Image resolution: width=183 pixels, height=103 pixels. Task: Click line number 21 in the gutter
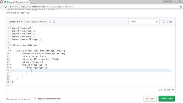click(x=8, y=85)
